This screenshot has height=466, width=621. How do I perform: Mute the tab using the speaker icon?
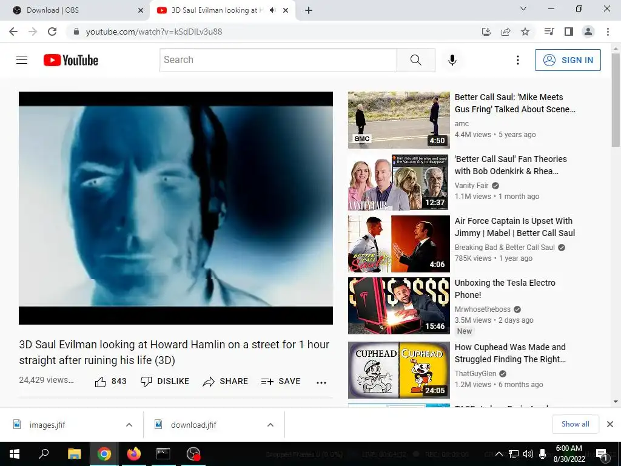click(x=272, y=10)
